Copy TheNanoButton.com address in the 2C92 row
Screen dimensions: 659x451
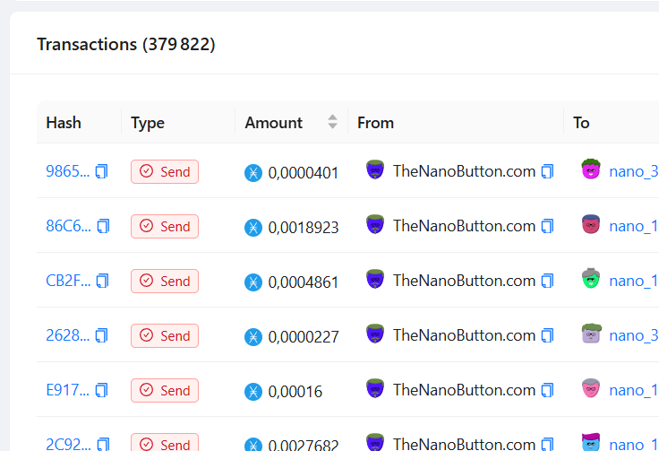547,444
